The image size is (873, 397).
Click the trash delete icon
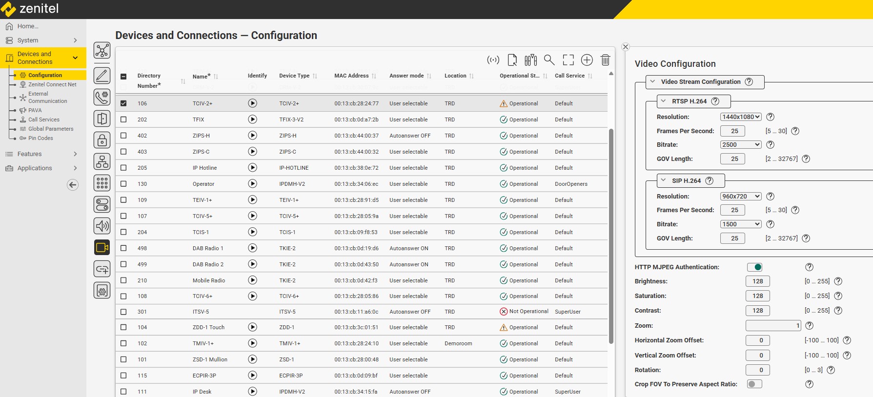(605, 60)
